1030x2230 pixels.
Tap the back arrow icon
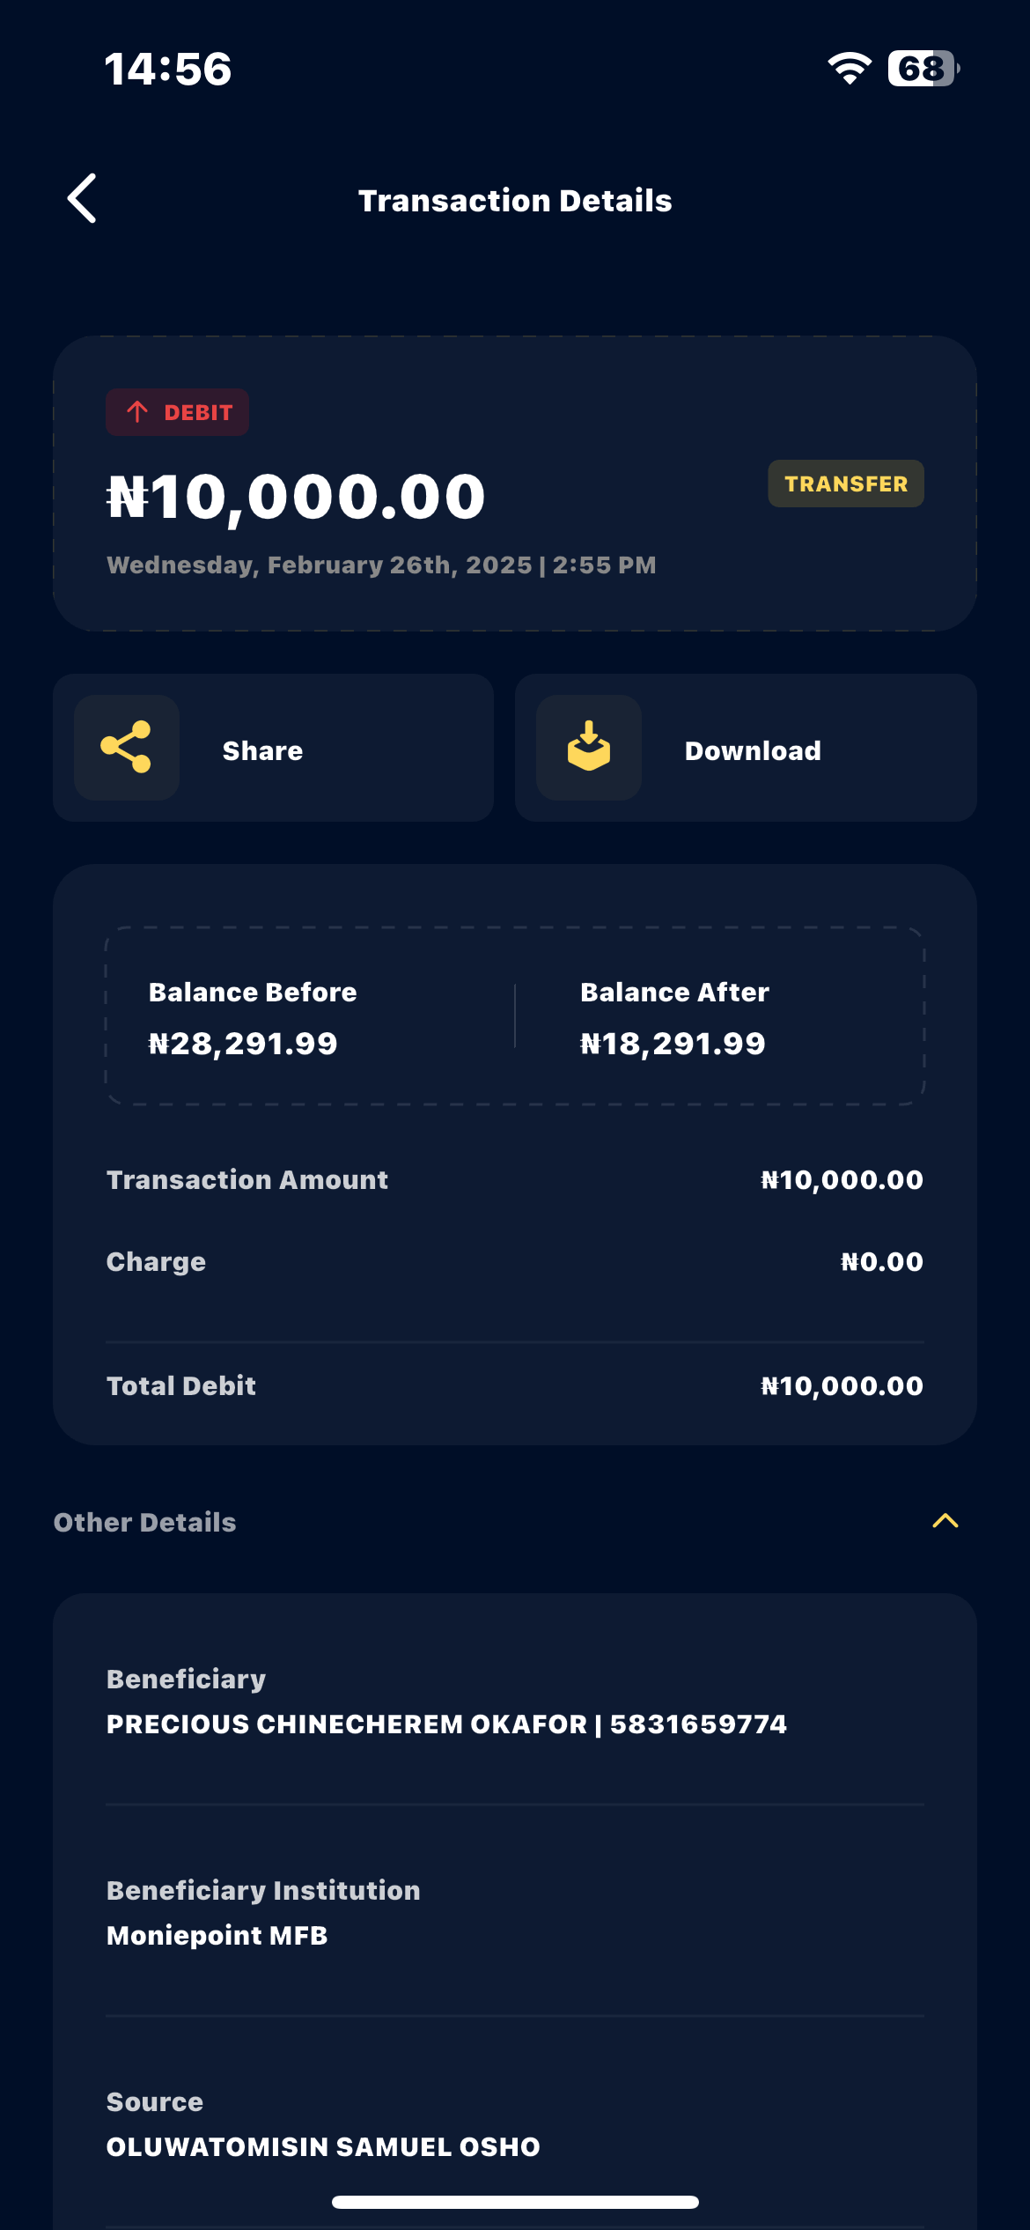[x=83, y=199]
